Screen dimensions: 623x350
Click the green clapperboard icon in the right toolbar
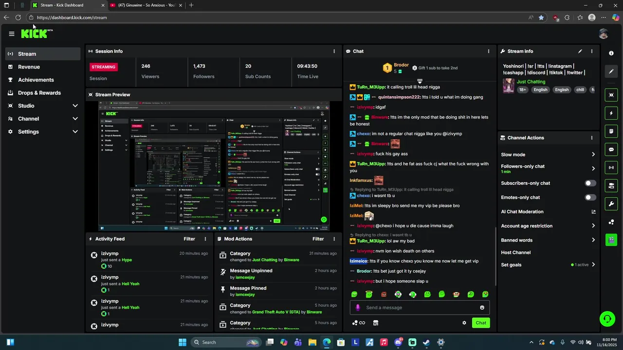coord(611,240)
